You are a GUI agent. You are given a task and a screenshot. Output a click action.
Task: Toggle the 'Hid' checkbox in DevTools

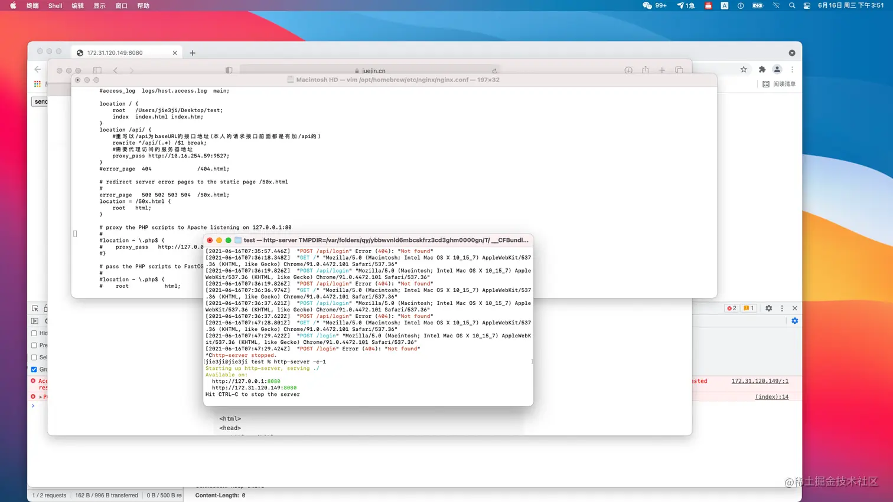point(34,333)
